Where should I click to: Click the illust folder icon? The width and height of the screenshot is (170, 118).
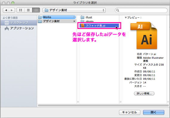pos(82,17)
